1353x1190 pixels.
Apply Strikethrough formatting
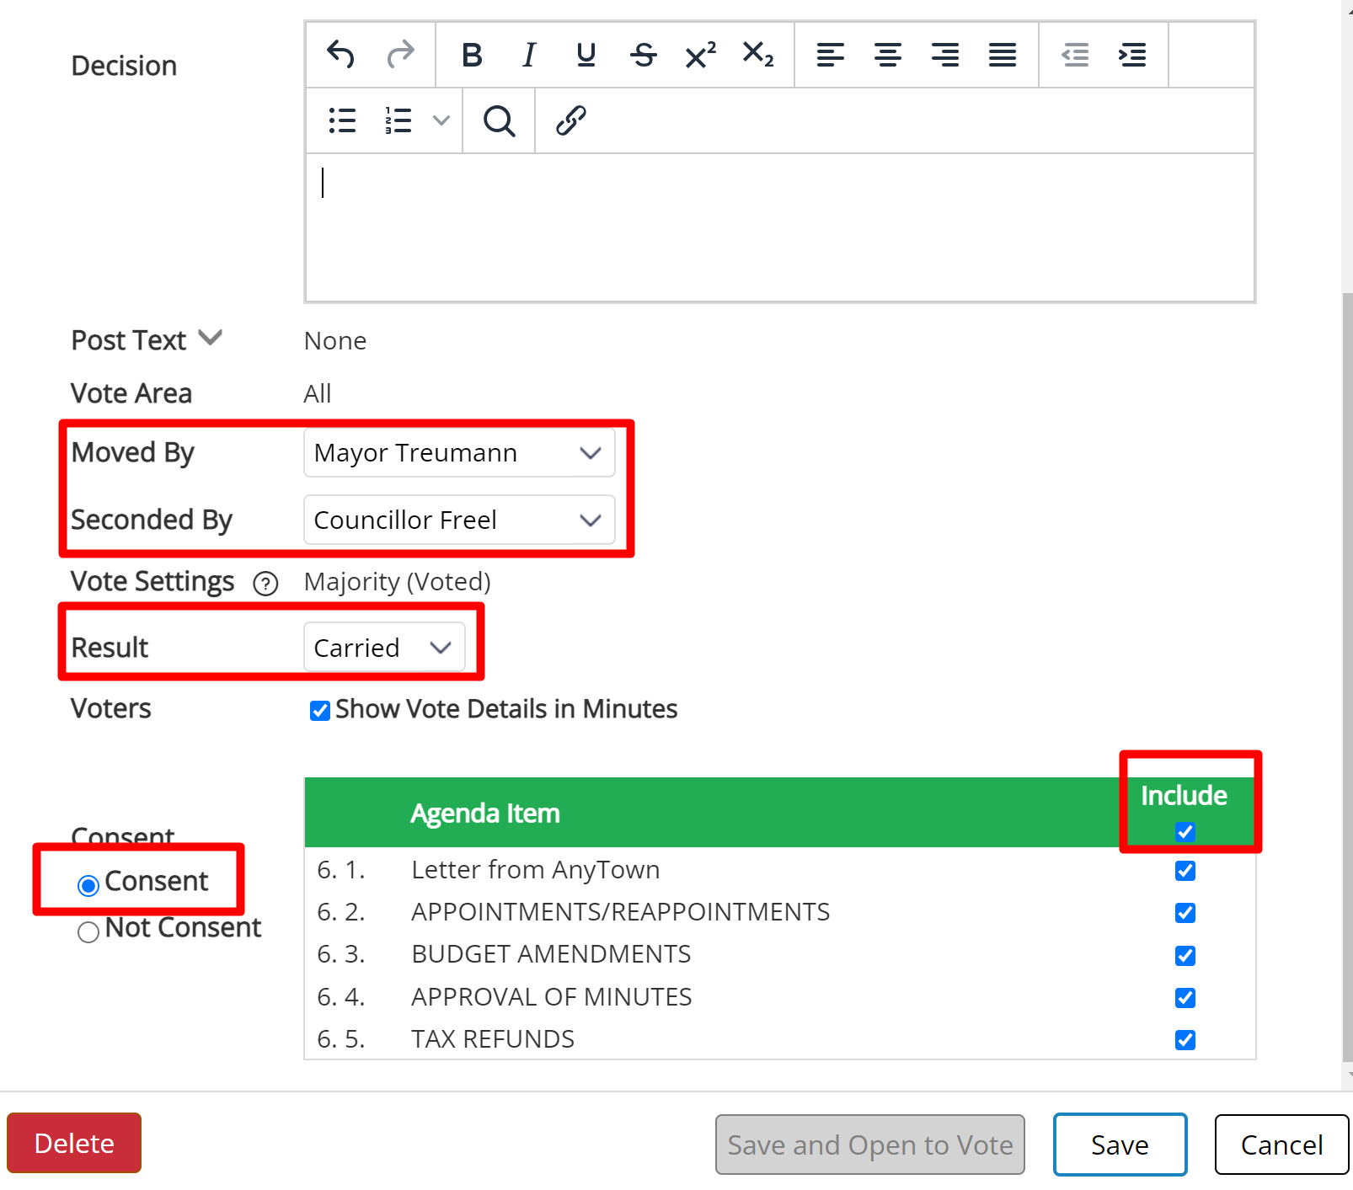[x=644, y=55]
